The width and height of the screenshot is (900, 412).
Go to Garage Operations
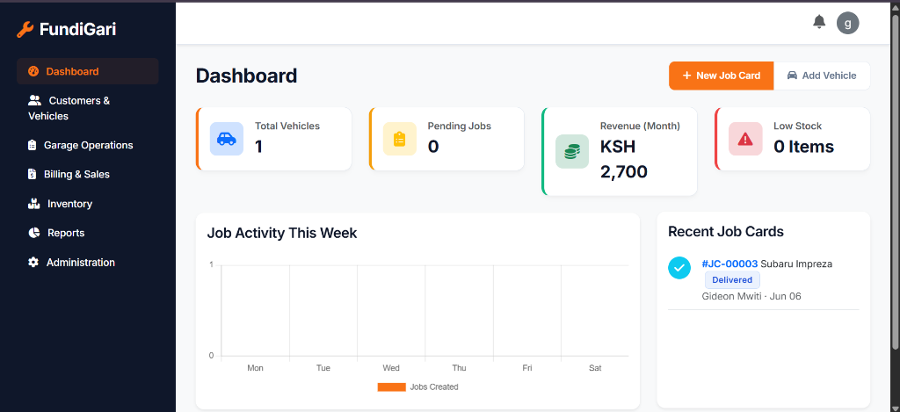[88, 145]
